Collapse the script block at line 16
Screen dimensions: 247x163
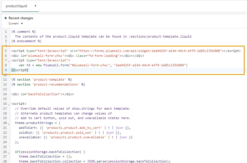9,105
